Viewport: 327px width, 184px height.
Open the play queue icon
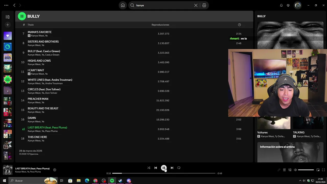[284, 170]
